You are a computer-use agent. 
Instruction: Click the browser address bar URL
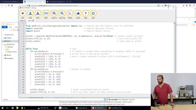click(x=54, y=5)
